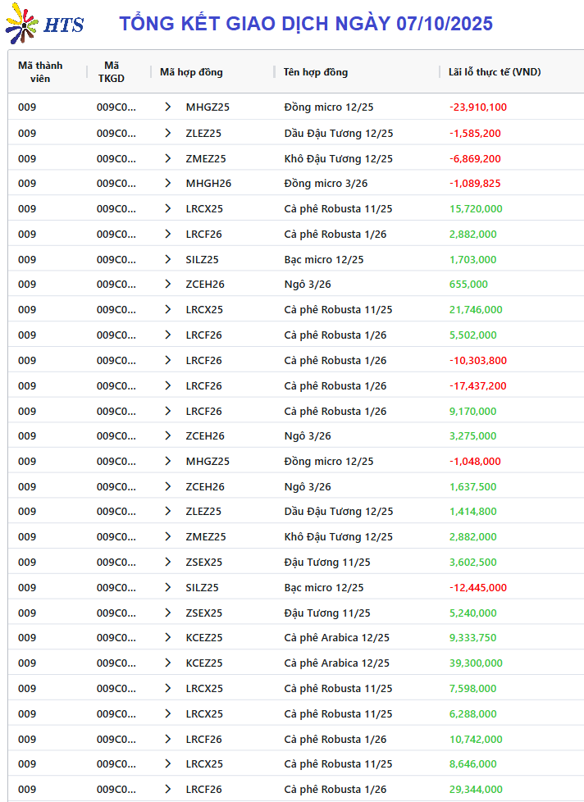This screenshot has height=802, width=584.
Task: Click the "Cà phê Arabica 12/25" cell with 9,333,750
Action: coord(336,638)
